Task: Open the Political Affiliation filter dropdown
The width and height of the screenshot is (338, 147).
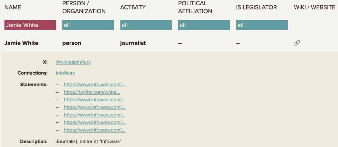Action: tap(204, 25)
